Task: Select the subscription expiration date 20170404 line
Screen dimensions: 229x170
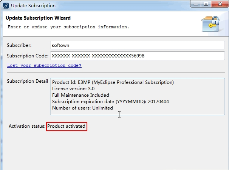Action: (111, 102)
